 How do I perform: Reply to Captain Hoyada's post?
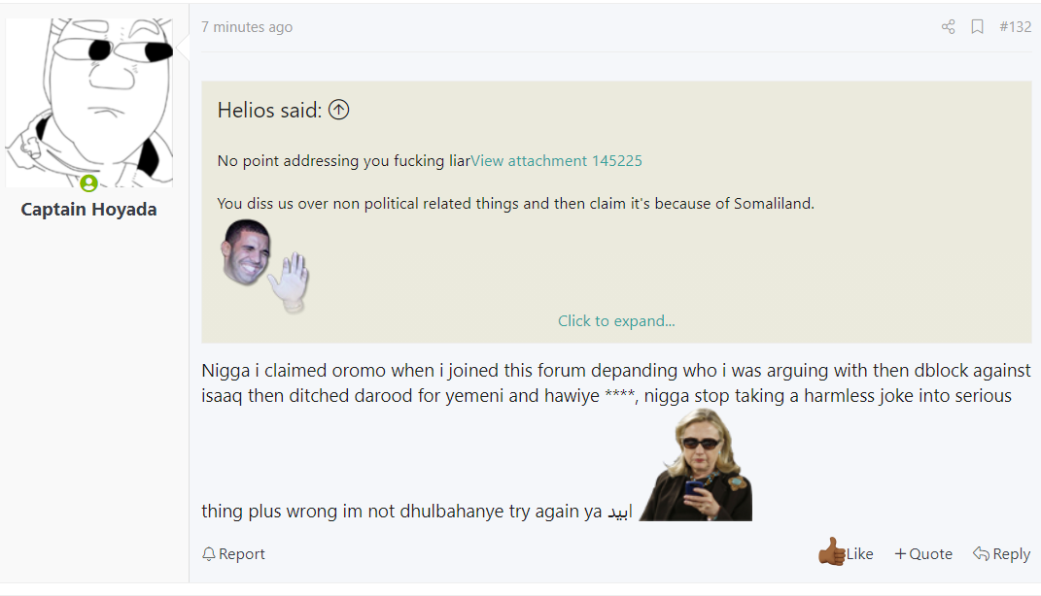point(1001,553)
